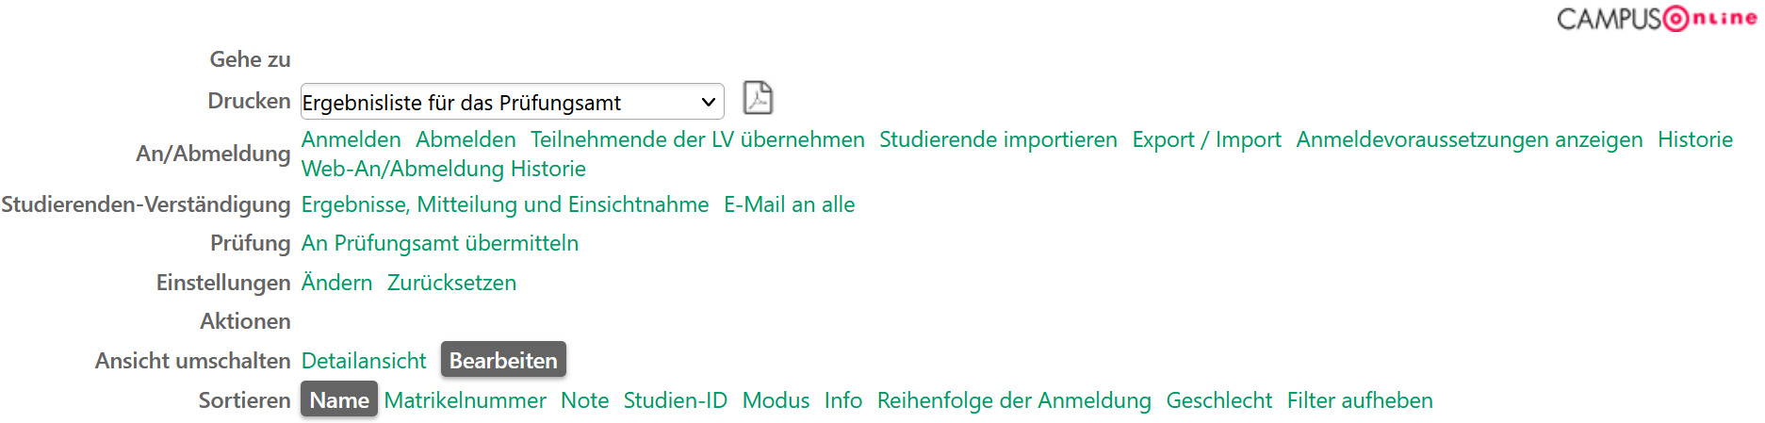This screenshot has width=1765, height=423.
Task: Send E-Mail an alle
Action: 789,204
